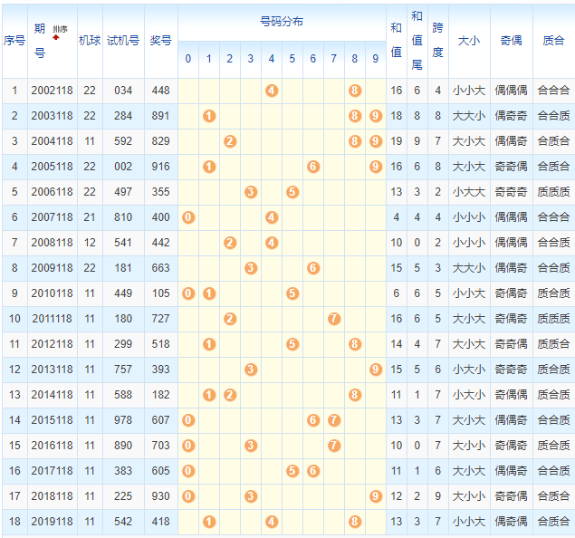The image size is (575, 538).
Task: Click prize number 930 in row 17
Action: coord(160,496)
